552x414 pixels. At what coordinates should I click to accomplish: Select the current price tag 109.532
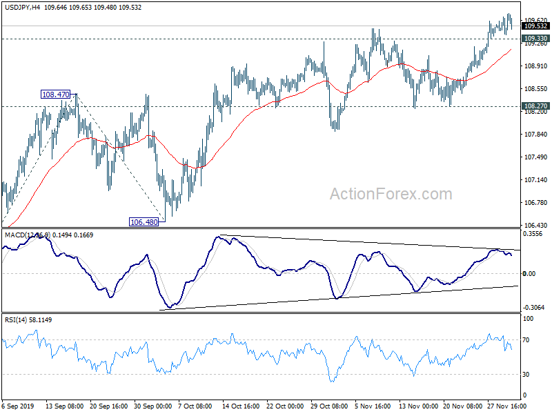(x=535, y=26)
